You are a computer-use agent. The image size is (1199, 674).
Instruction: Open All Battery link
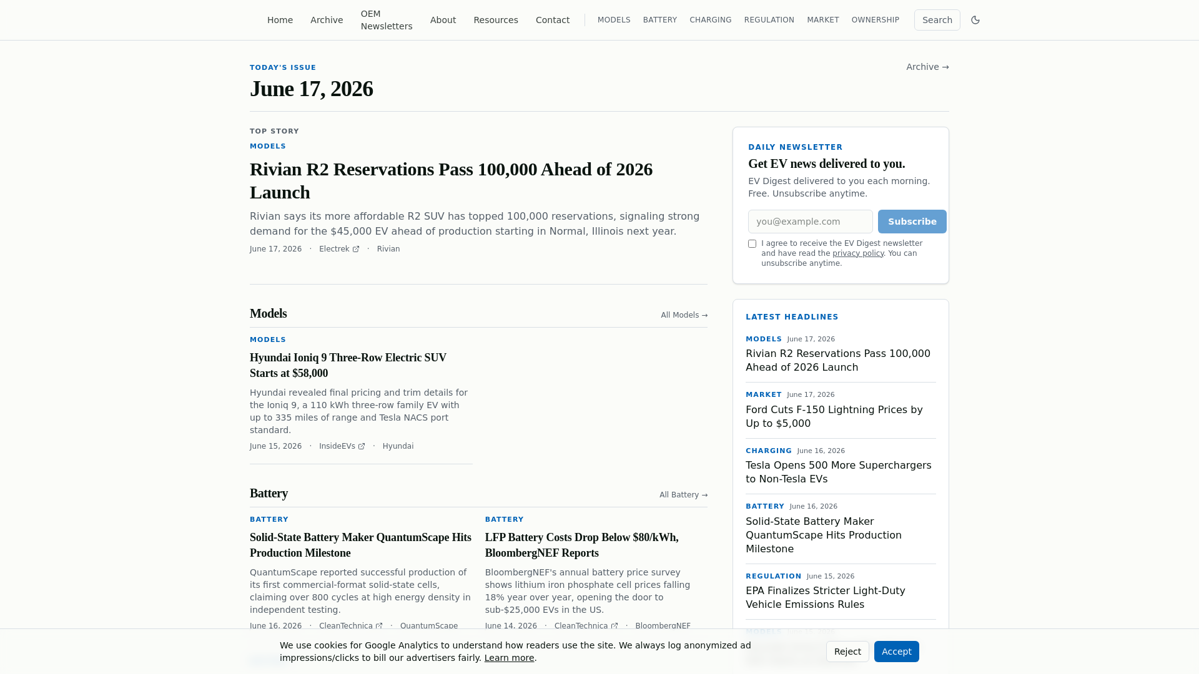[684, 495]
